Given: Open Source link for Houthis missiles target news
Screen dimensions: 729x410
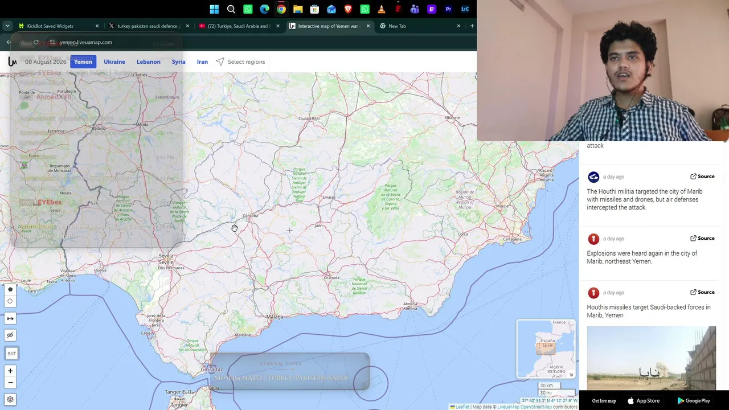Looking at the screenshot, I should tap(702, 293).
